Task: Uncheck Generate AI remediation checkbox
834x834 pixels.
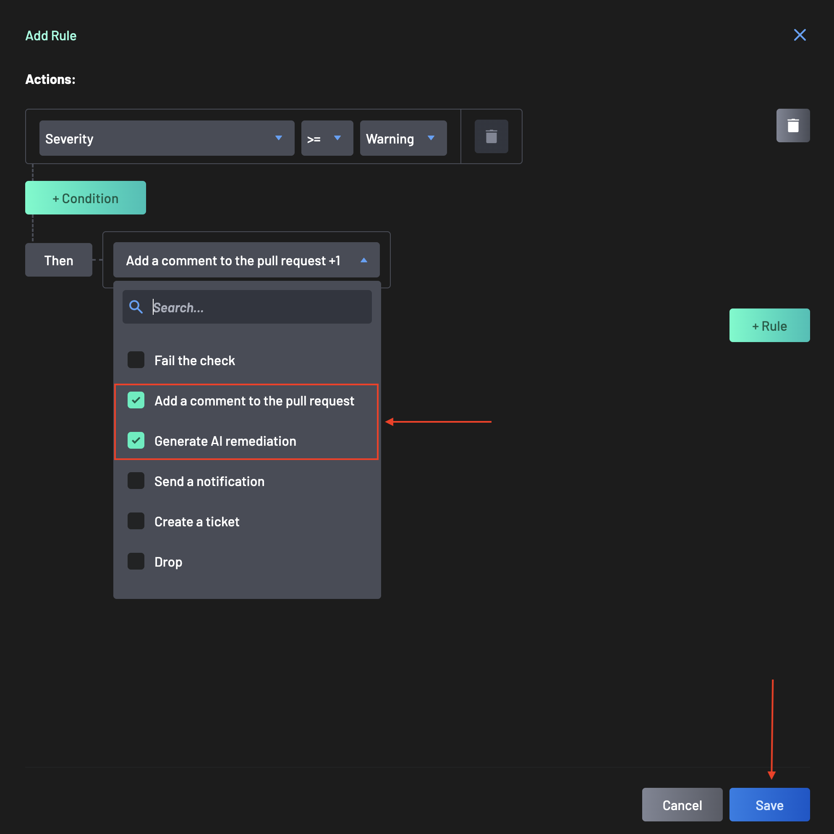Action: click(x=136, y=440)
